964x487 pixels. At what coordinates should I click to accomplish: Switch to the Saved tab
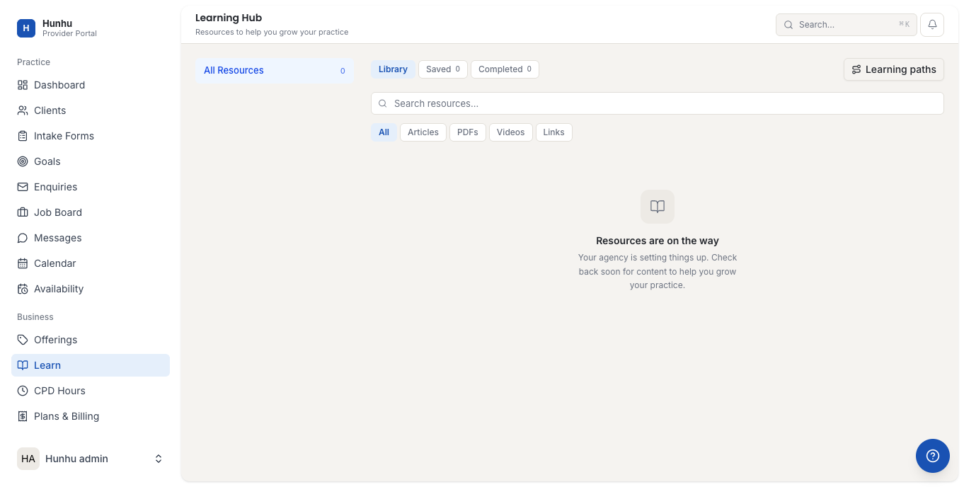(443, 69)
